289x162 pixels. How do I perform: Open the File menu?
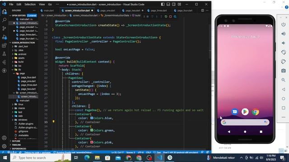pyautogui.click(x=11, y=4)
